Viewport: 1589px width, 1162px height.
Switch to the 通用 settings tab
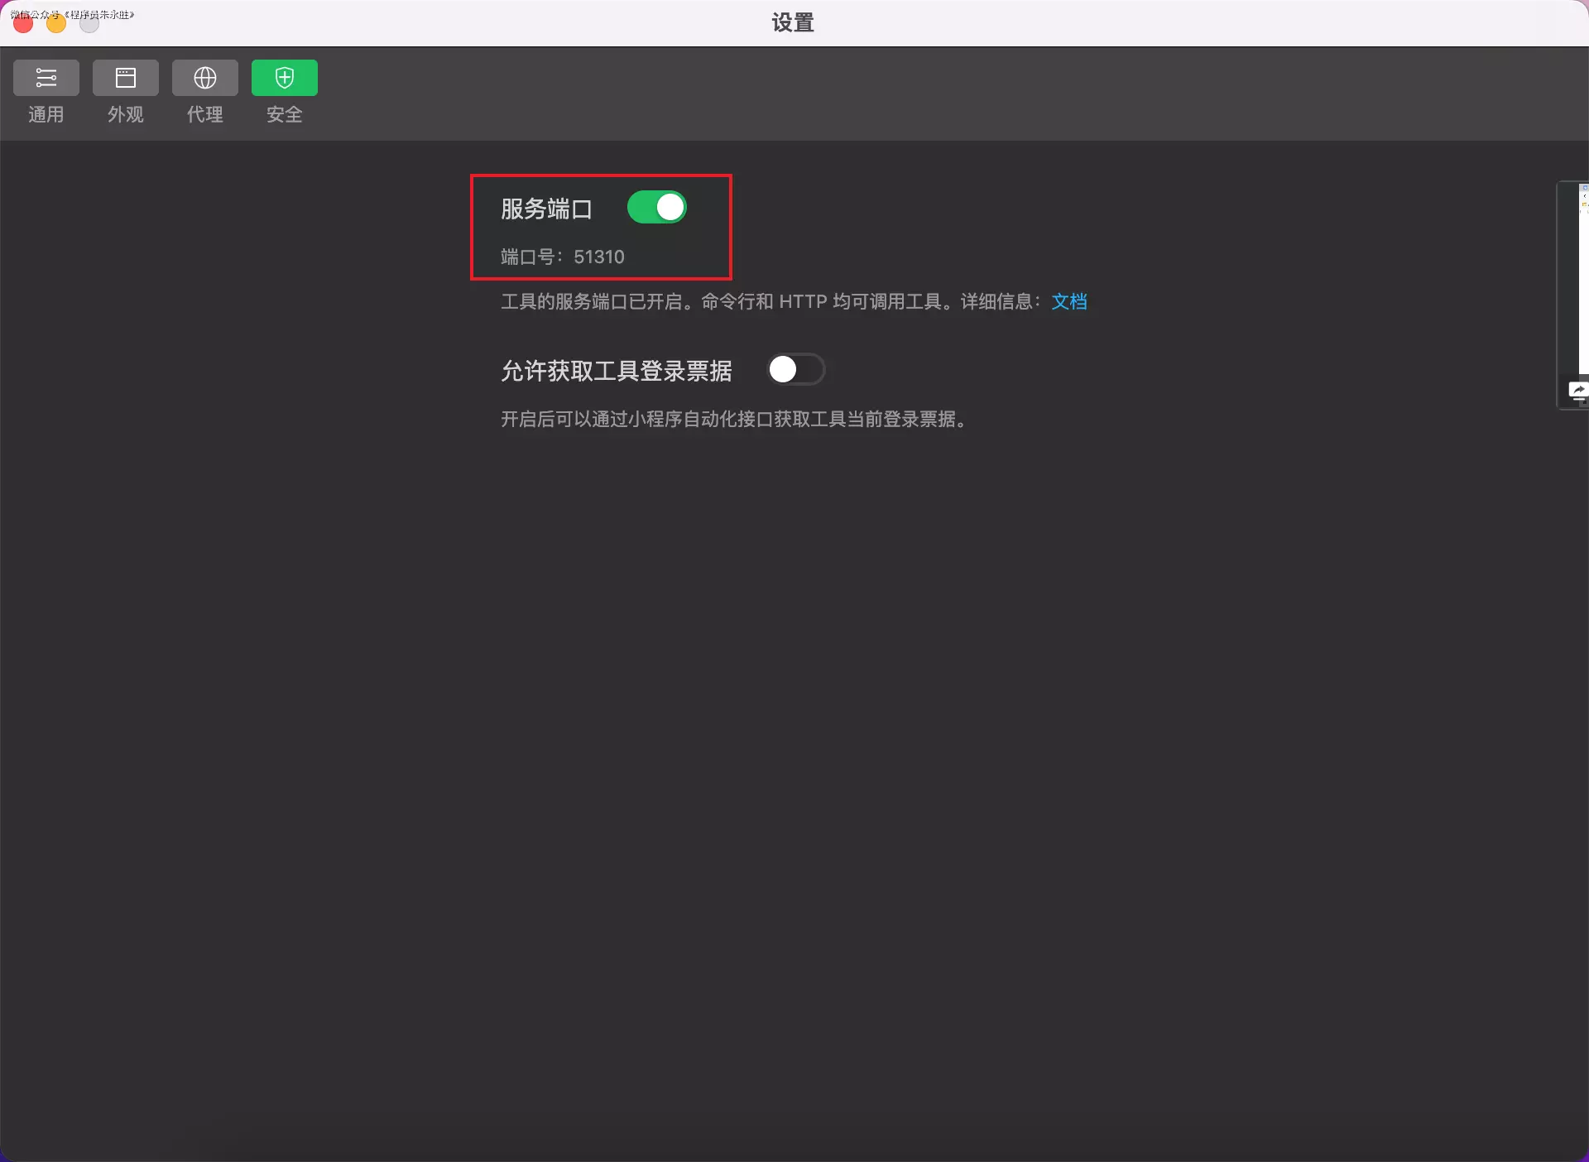pos(46,91)
